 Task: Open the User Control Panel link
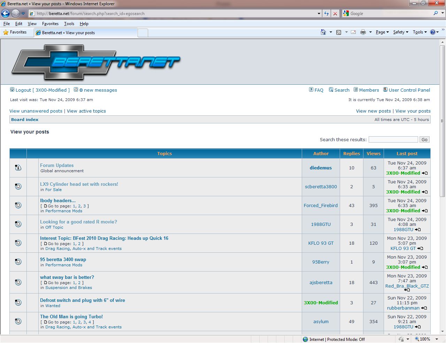[x=409, y=90]
